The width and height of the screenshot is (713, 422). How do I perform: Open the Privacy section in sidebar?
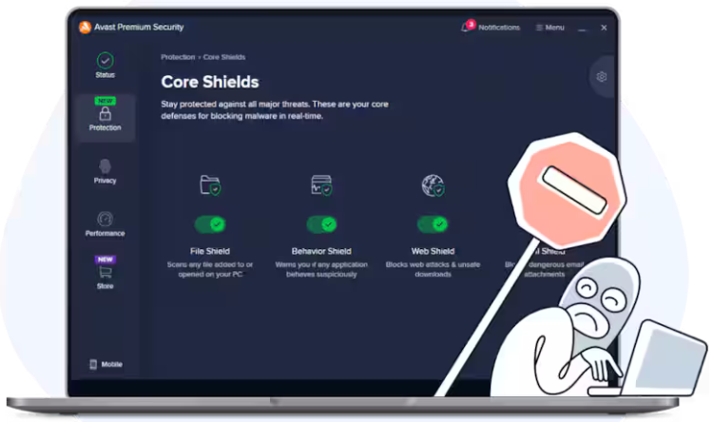click(105, 171)
